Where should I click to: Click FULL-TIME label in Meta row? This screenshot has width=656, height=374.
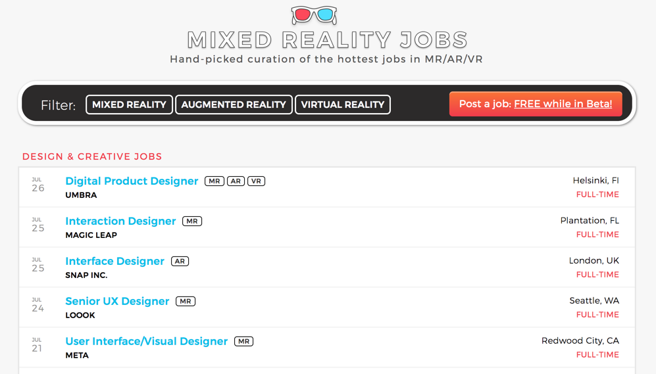(x=597, y=355)
